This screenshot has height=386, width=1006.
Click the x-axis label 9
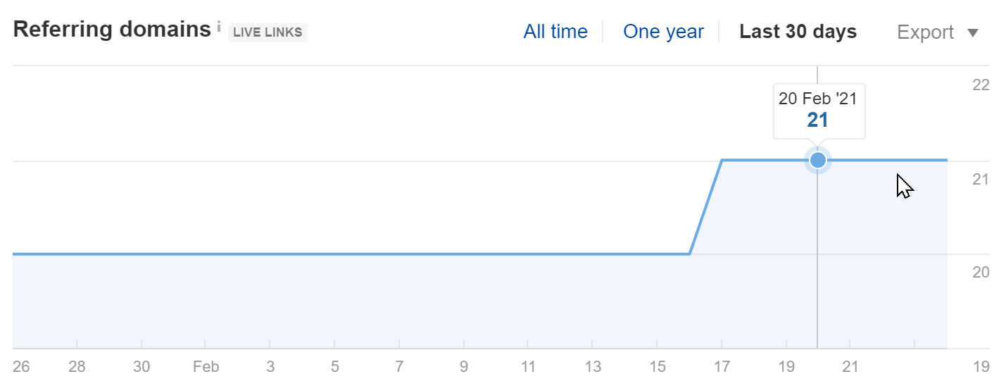coord(464,367)
